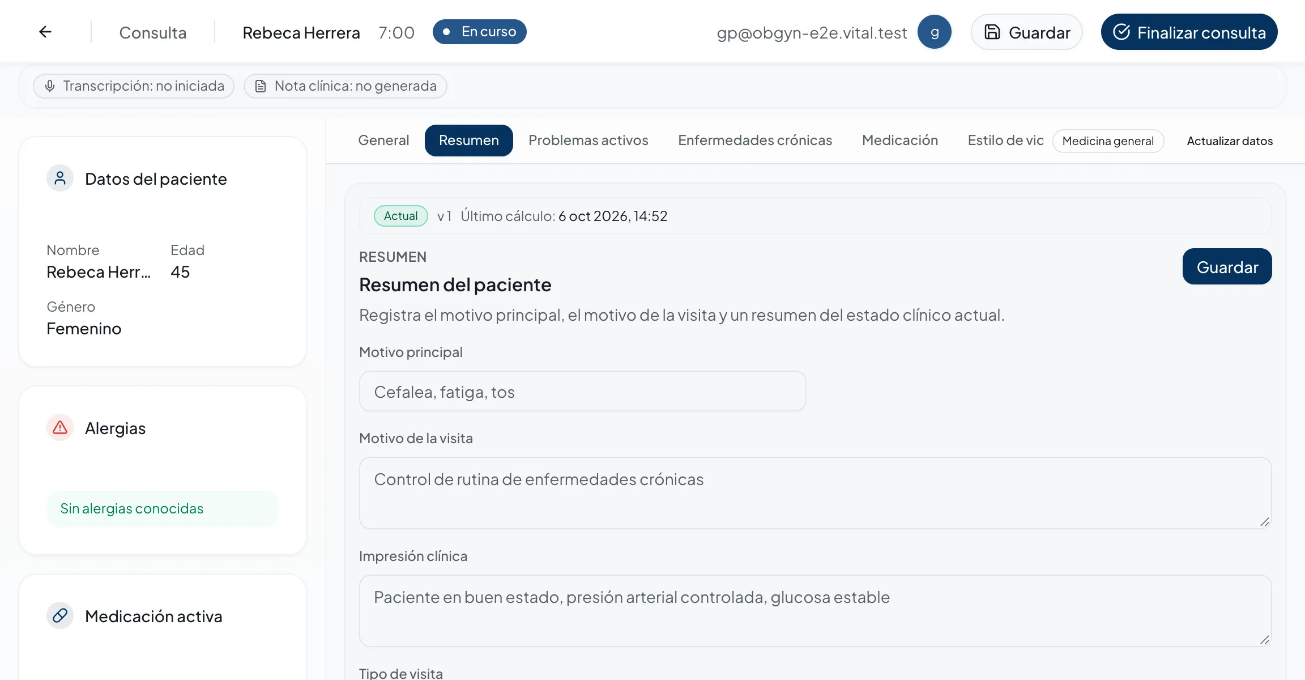Switch to the General tab
1305x680 pixels.
coord(383,140)
